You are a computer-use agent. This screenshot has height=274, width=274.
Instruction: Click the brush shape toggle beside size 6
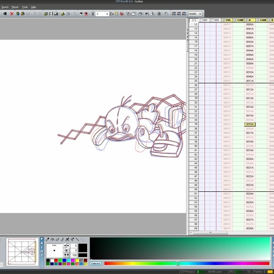pos(66,246)
